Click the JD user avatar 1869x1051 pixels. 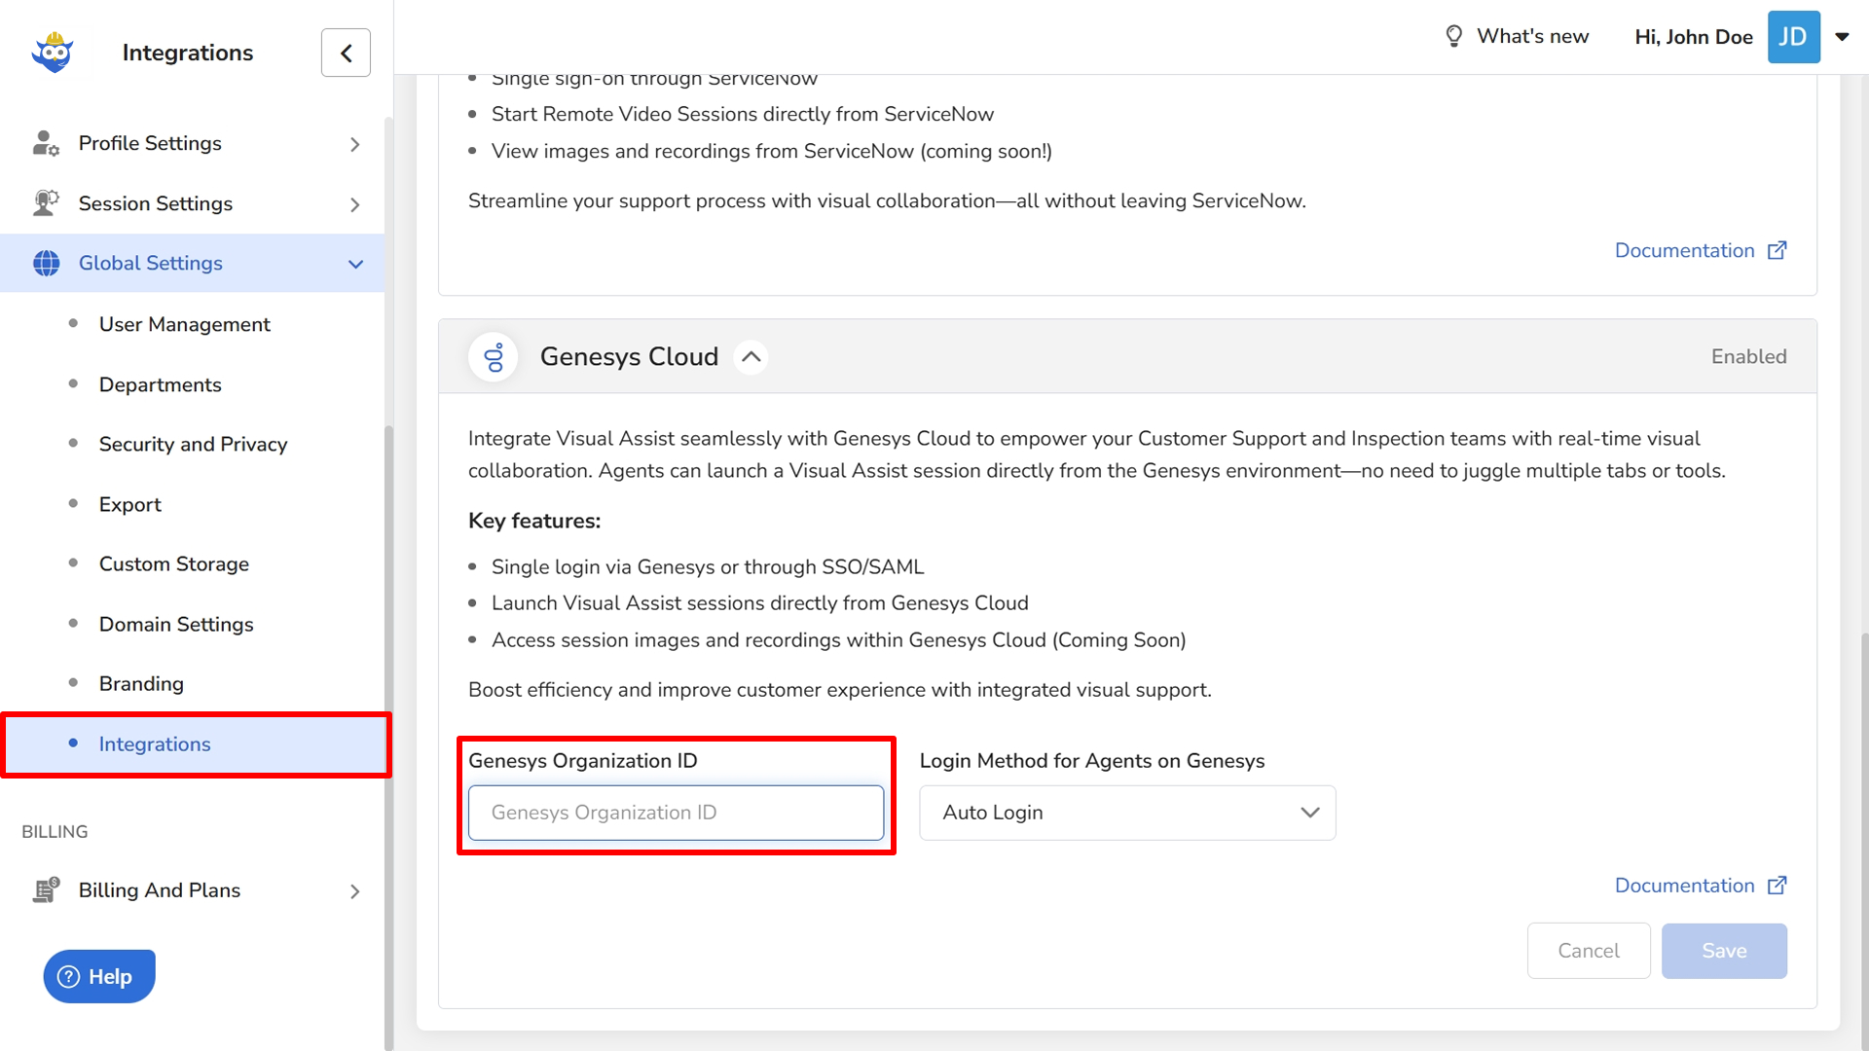point(1793,37)
